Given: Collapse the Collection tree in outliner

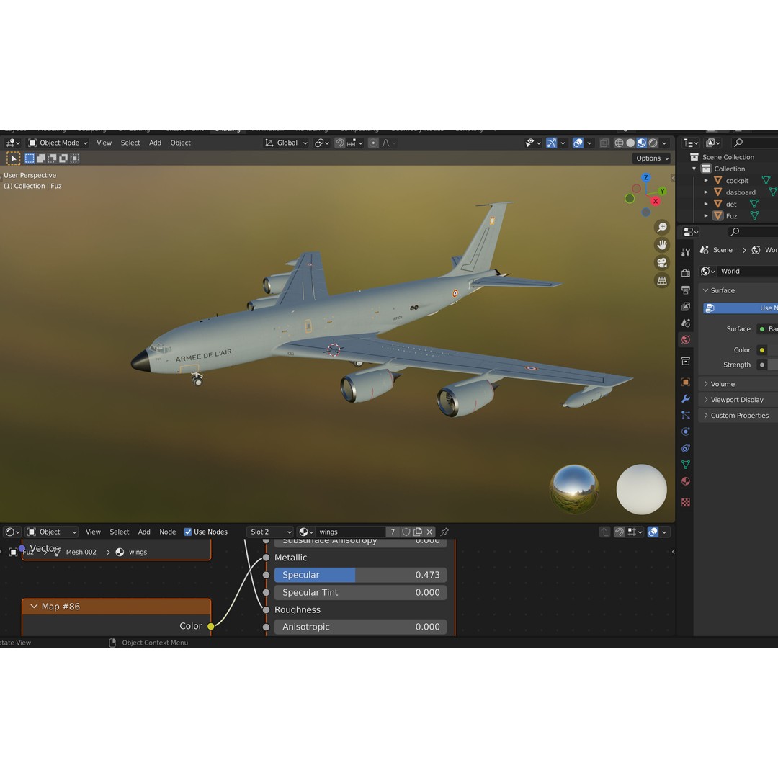Looking at the screenshot, I should coord(694,169).
